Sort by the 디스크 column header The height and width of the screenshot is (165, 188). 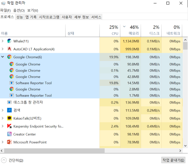[151, 31]
